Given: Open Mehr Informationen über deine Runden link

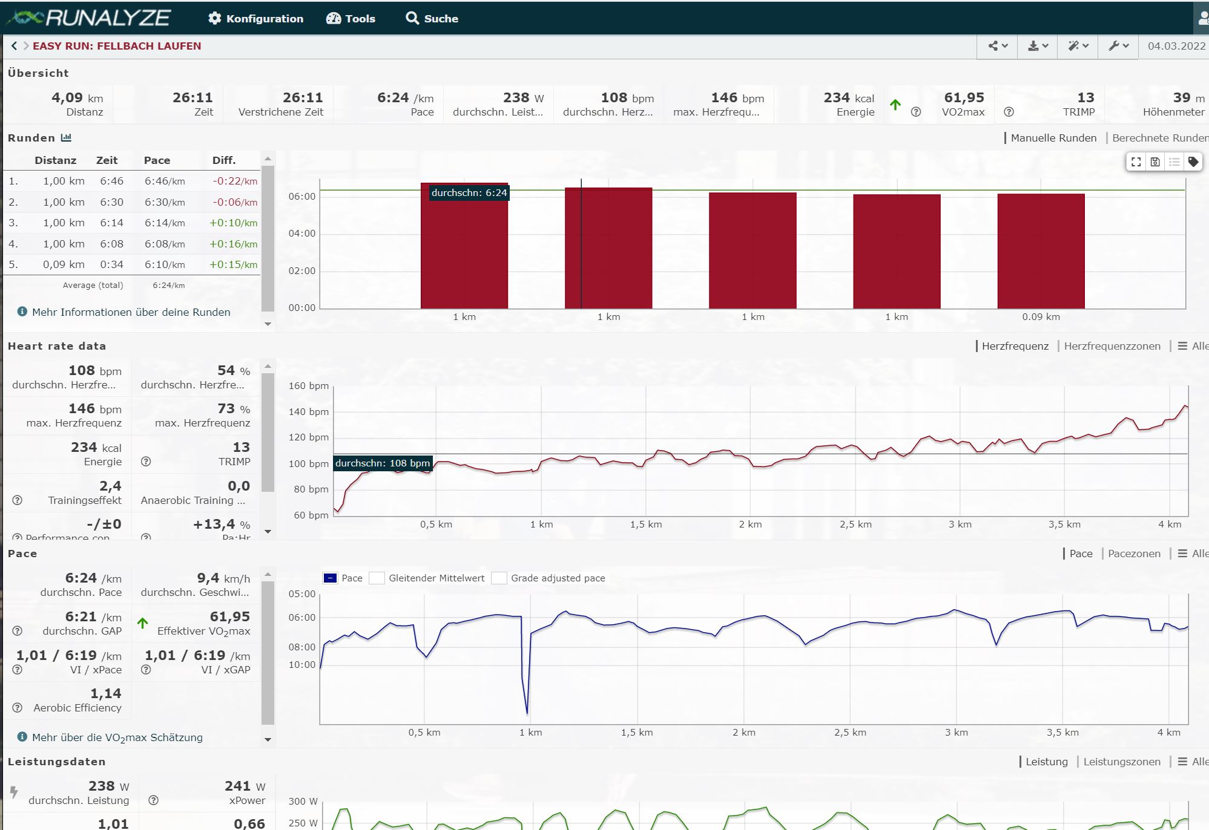Looking at the screenshot, I should [x=131, y=312].
